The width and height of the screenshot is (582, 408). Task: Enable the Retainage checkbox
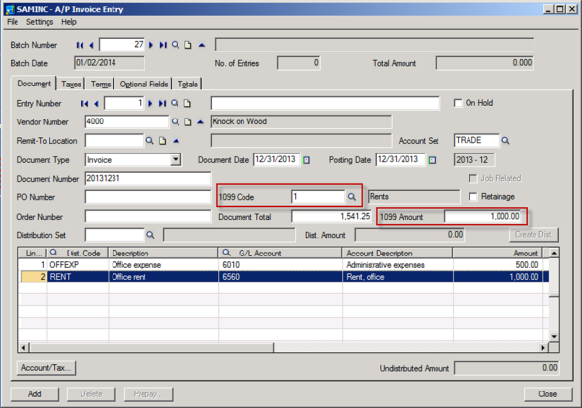click(473, 197)
